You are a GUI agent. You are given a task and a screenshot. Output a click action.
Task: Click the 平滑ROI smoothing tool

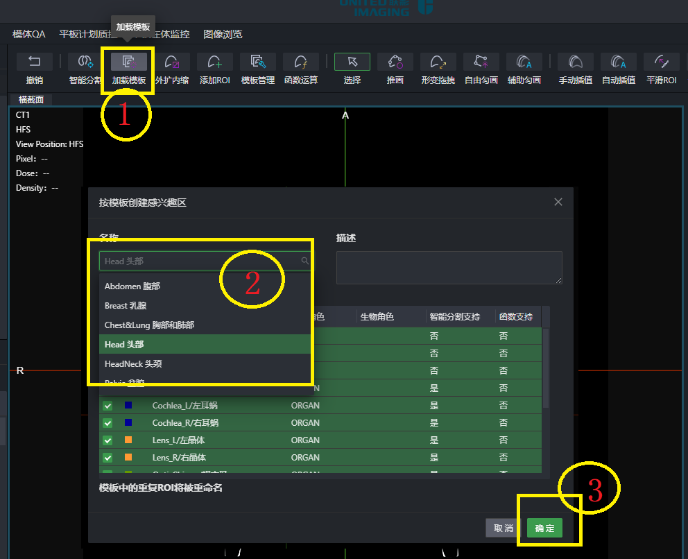click(661, 69)
